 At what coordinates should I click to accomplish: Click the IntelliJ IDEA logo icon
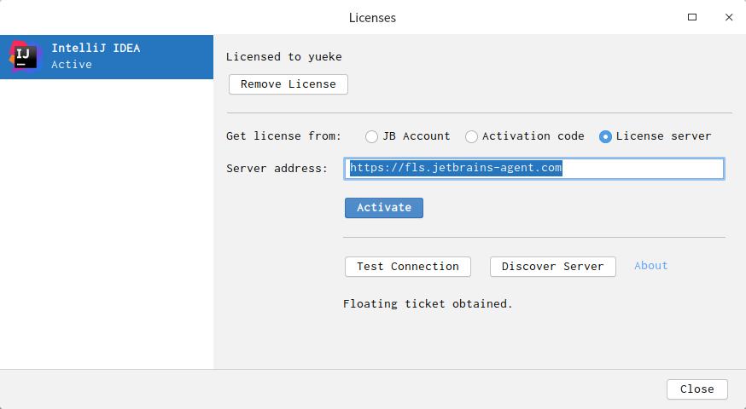(24, 56)
